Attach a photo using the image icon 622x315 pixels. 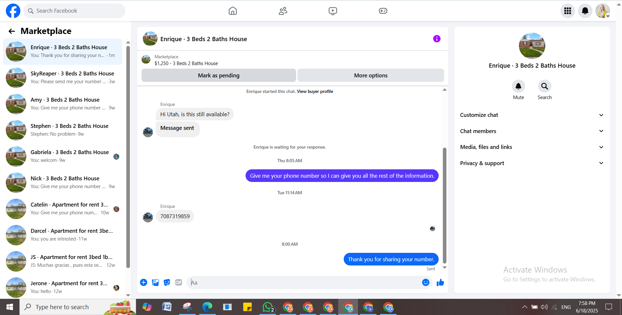(155, 283)
